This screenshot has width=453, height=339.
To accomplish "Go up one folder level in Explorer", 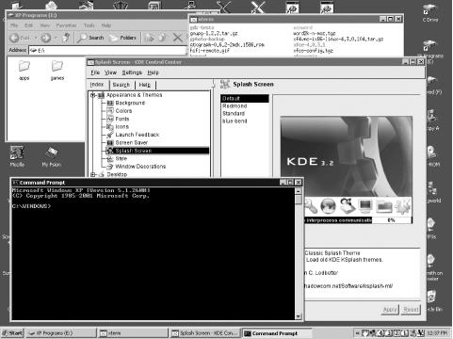I will [66, 38].
